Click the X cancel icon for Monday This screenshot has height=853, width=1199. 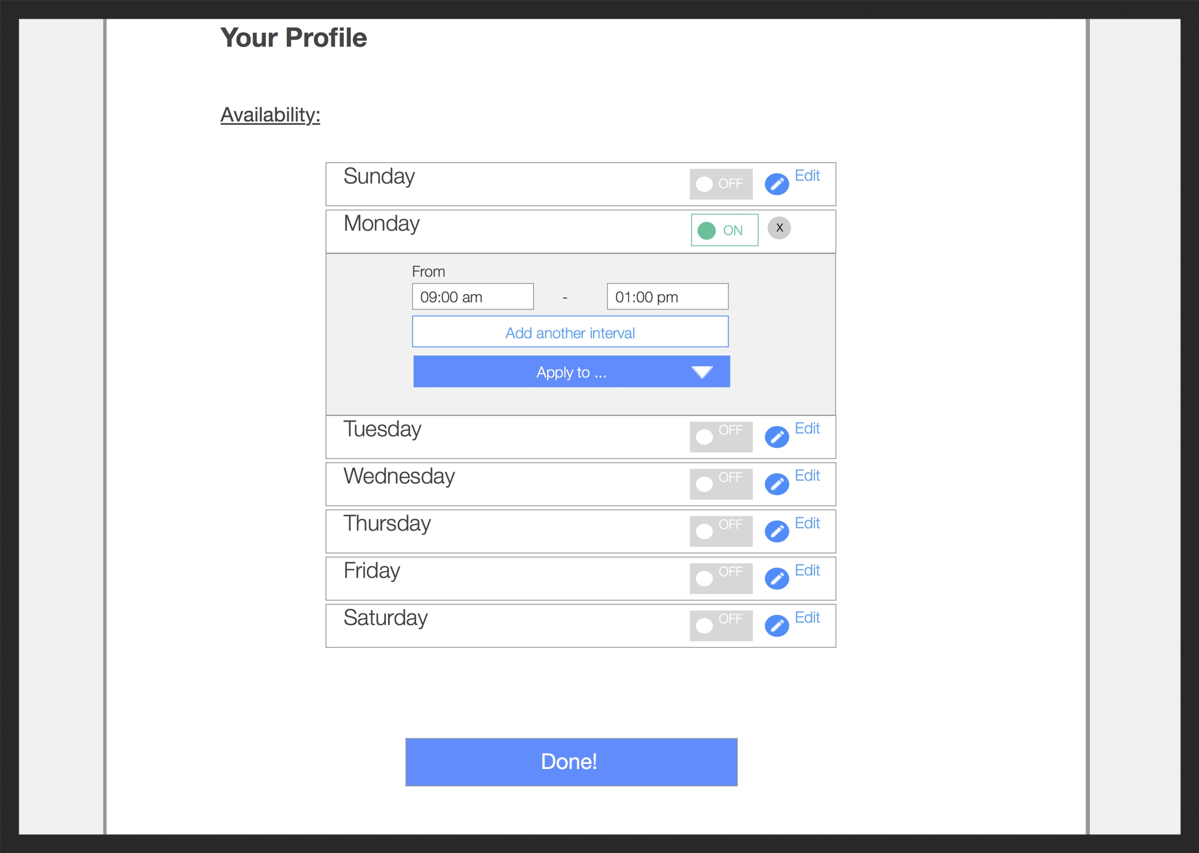(x=779, y=228)
